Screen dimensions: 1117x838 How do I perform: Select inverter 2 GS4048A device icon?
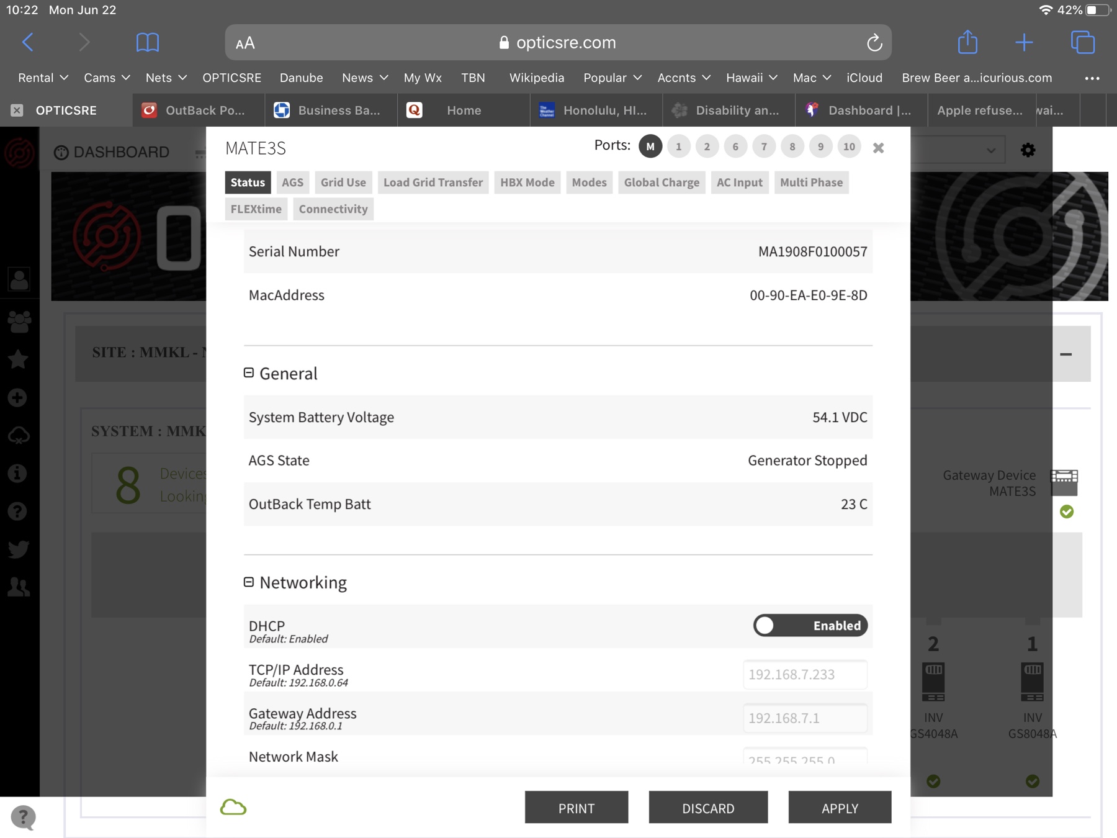click(933, 682)
